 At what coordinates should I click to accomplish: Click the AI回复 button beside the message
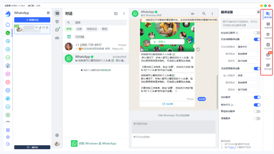pos(201,99)
